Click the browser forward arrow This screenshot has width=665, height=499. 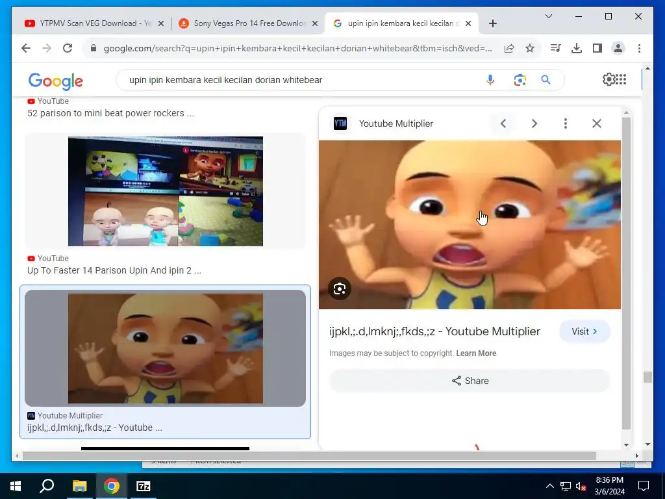[47, 48]
